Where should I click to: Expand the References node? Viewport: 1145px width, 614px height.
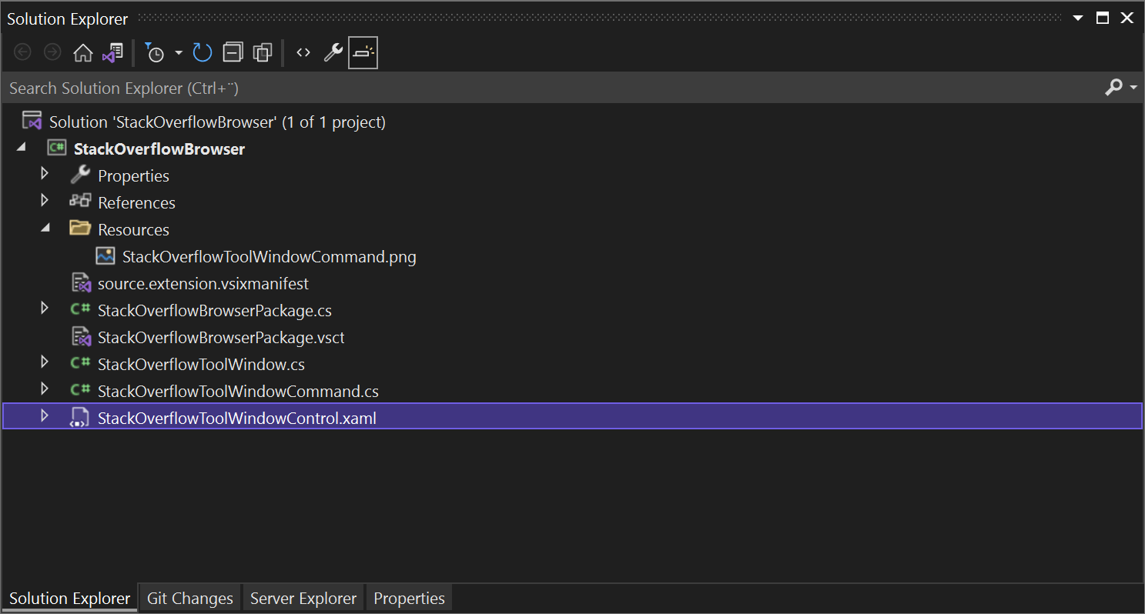(45, 202)
